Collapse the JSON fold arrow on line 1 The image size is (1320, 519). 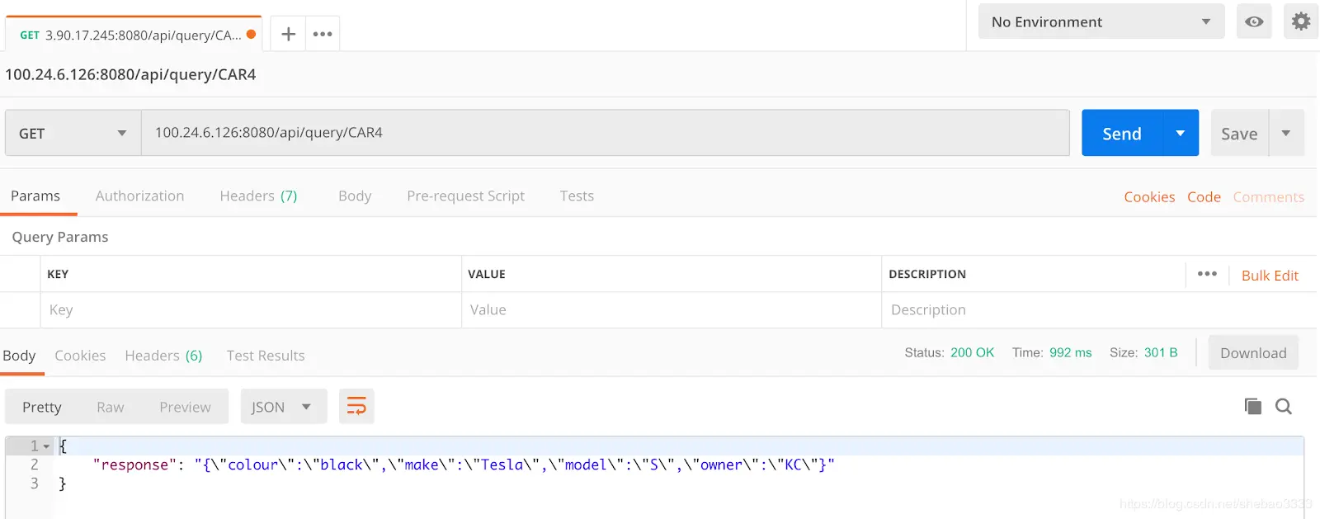[x=47, y=446]
